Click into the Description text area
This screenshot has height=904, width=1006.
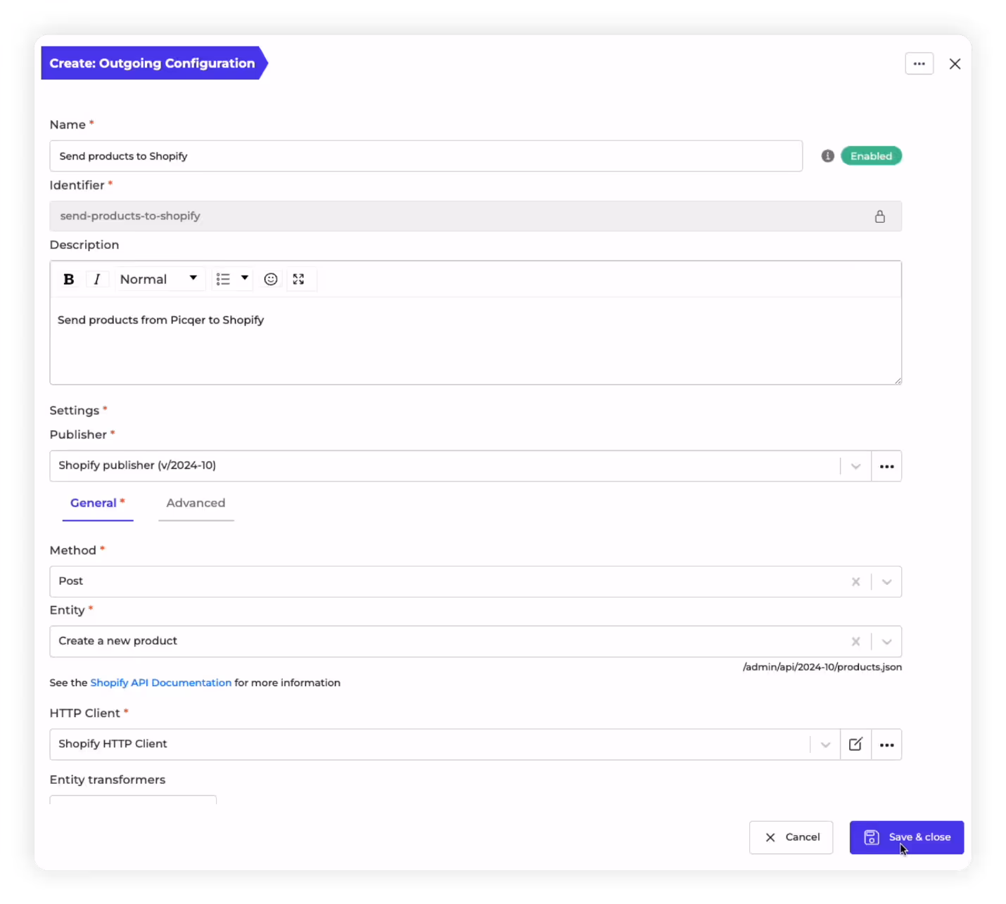point(476,340)
